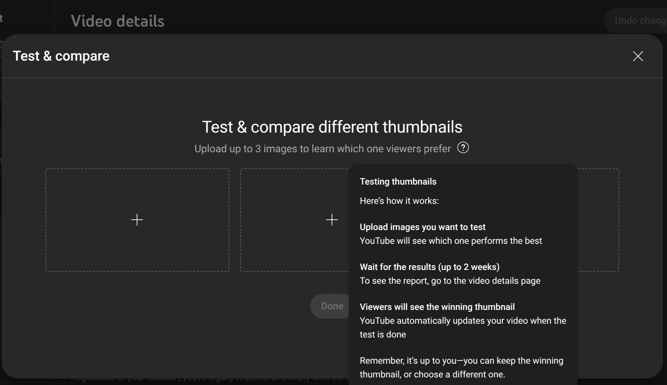The height and width of the screenshot is (385, 667).
Task: Add an image in the first thumbnail slot
Action: 137,220
